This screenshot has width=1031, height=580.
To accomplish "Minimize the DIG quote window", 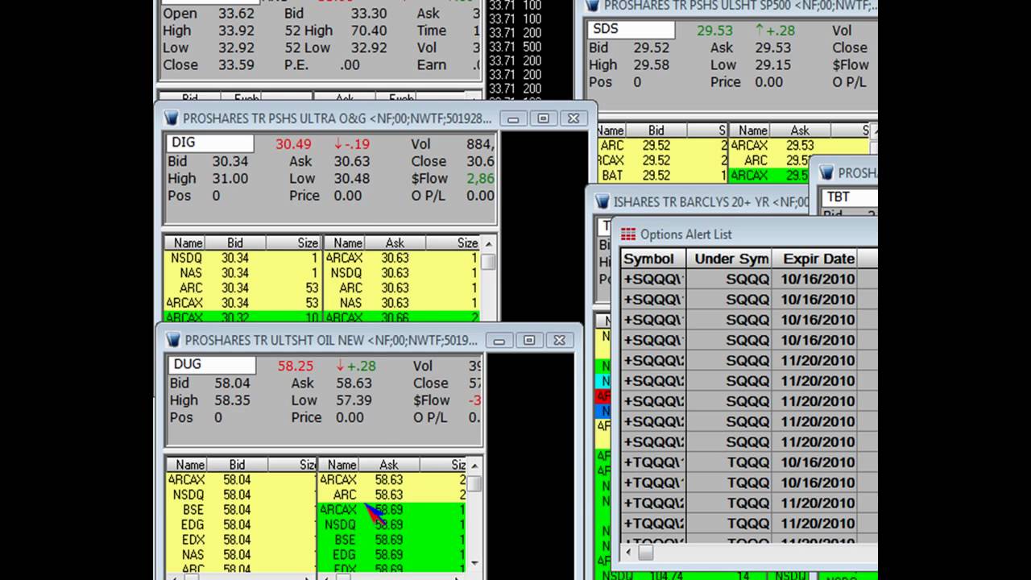I will coord(513,118).
